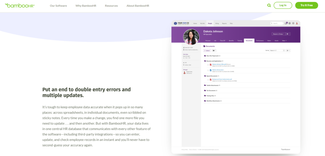This screenshot has height=156, width=325.
Task: Click the Your Own Co hexagon logo
Action: coord(175,23)
